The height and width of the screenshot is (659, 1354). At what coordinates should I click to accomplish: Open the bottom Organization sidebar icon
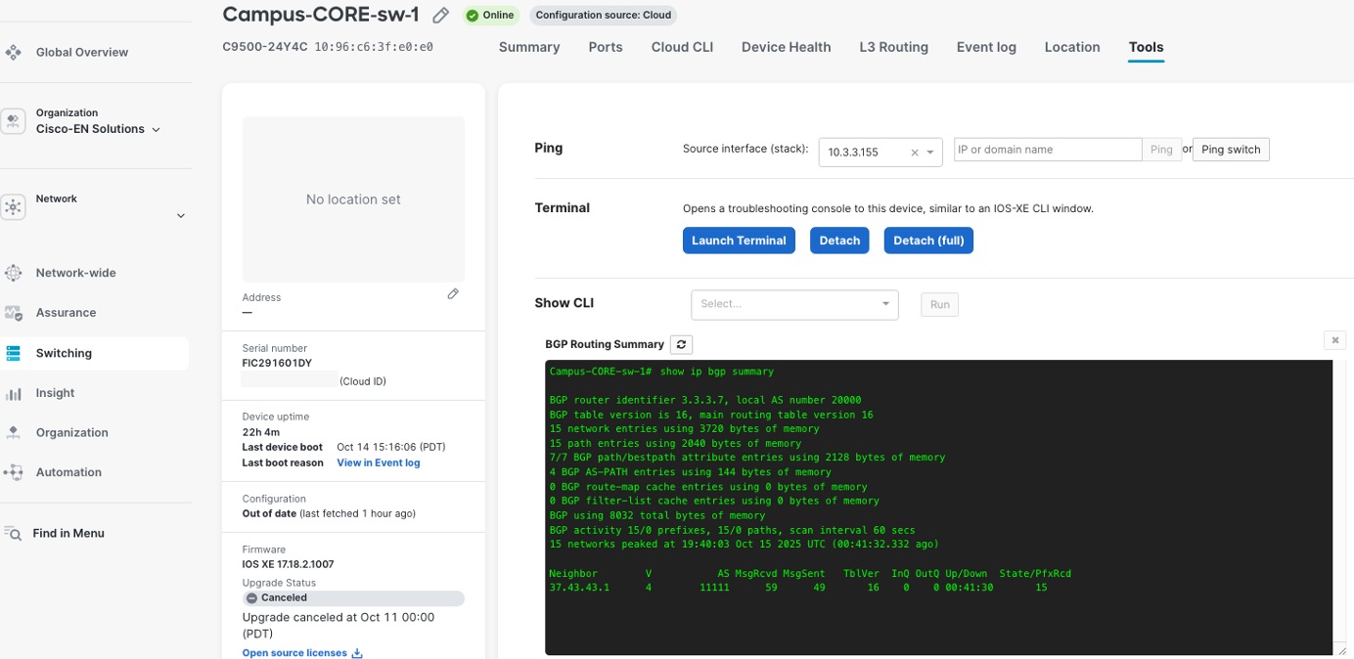coord(14,432)
